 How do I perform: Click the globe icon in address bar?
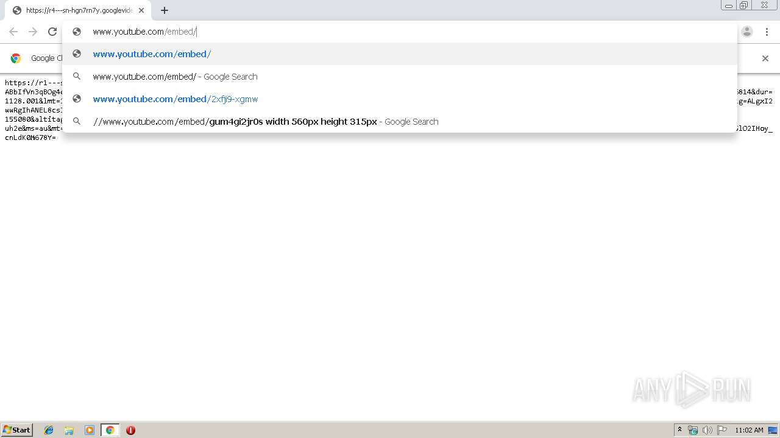(77, 32)
